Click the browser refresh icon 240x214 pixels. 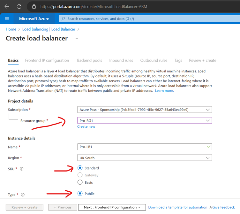pos(19,6)
